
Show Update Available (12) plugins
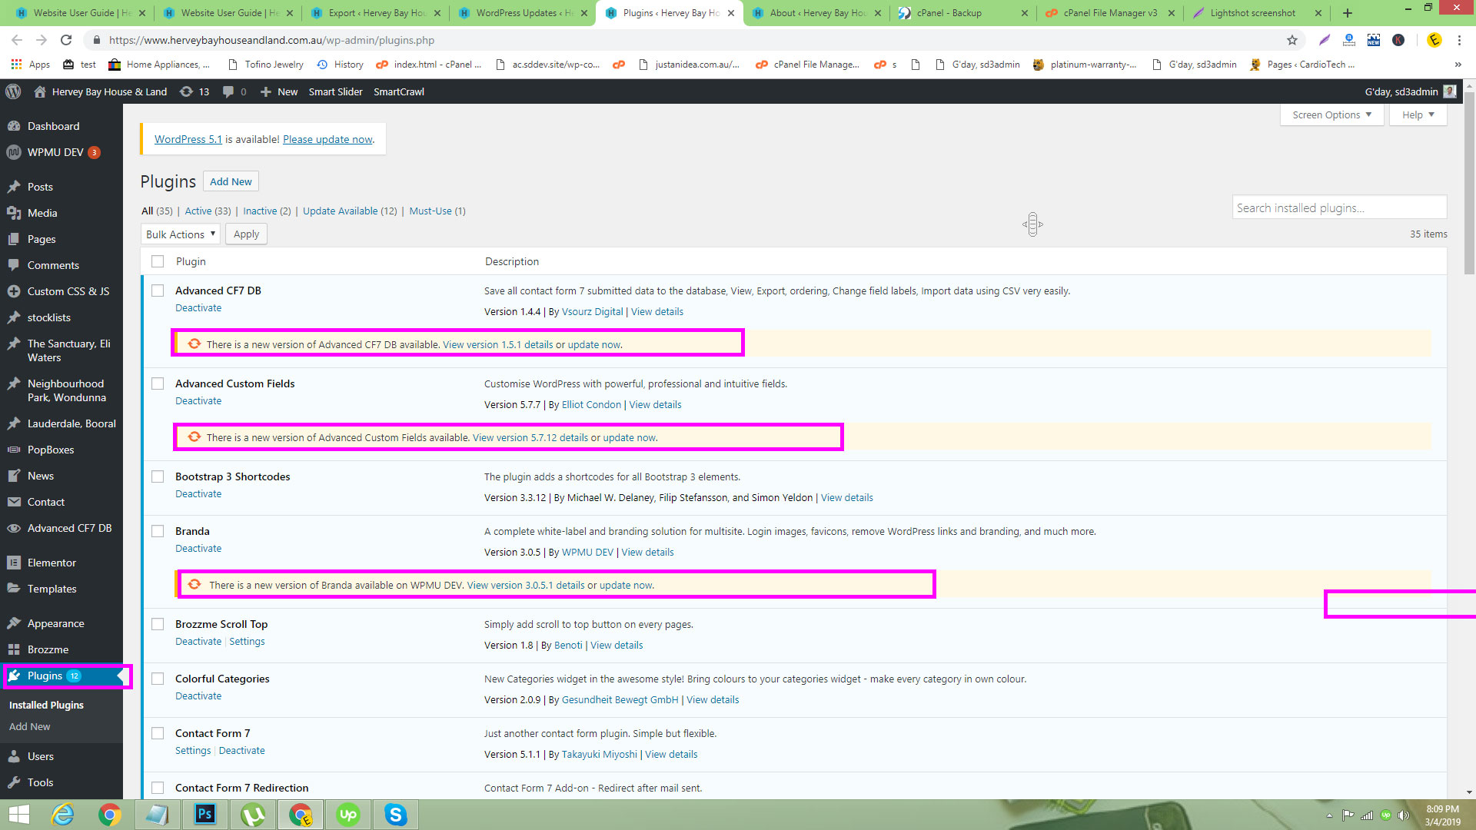pos(350,211)
